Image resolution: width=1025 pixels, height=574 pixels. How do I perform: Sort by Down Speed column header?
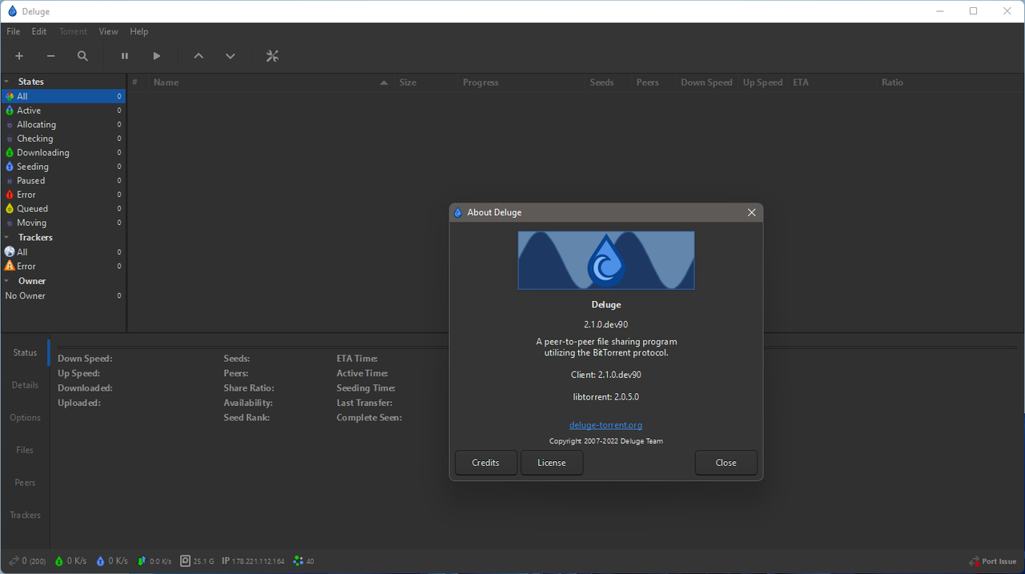[x=707, y=82]
